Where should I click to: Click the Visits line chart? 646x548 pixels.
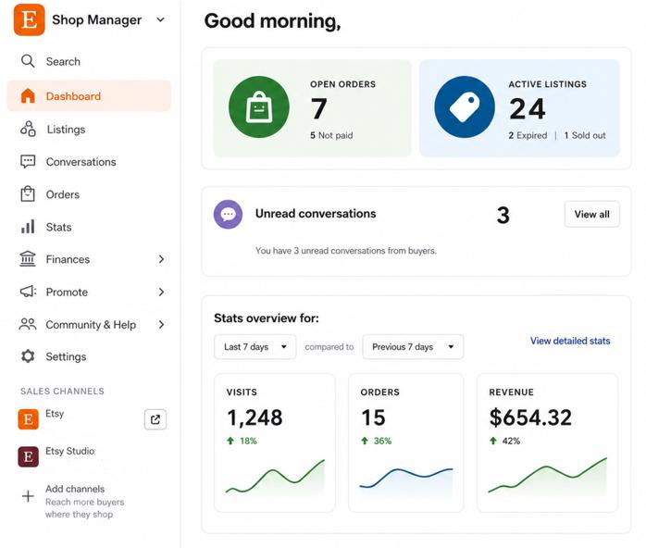point(275,477)
